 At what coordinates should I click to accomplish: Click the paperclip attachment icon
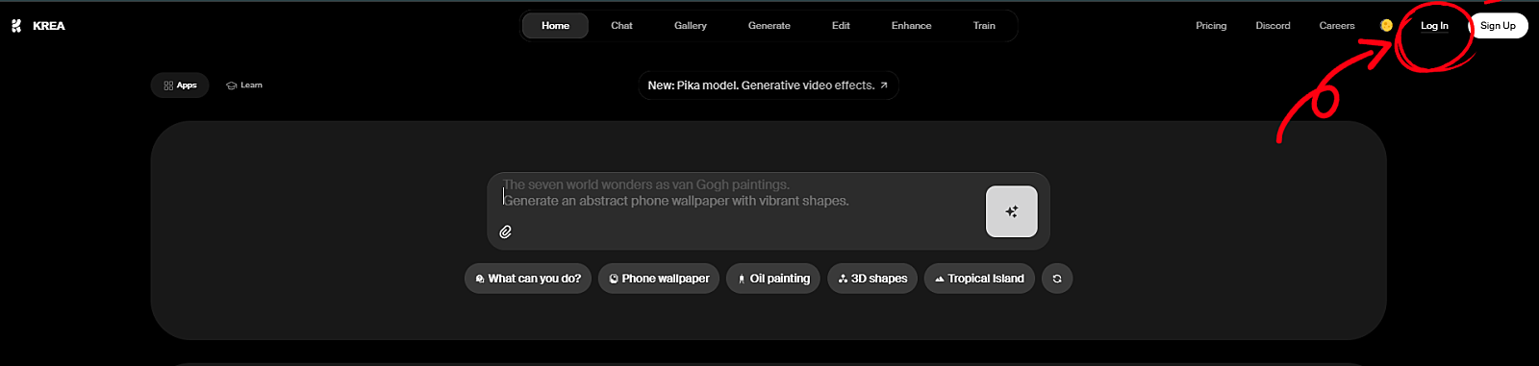click(x=505, y=232)
